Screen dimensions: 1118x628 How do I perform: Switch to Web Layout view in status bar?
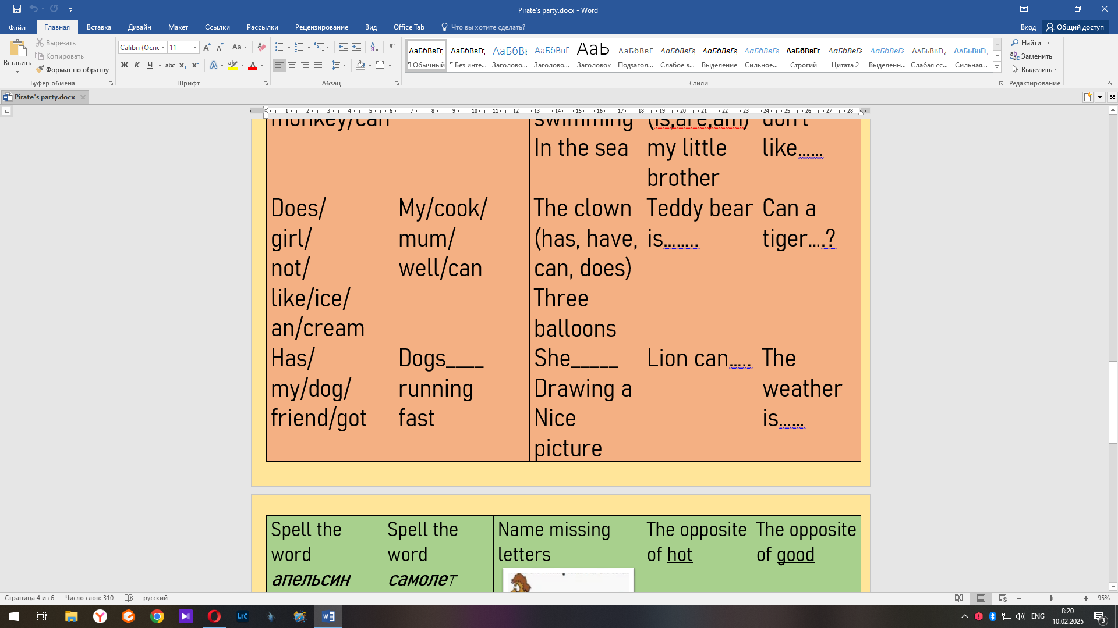click(1003, 598)
